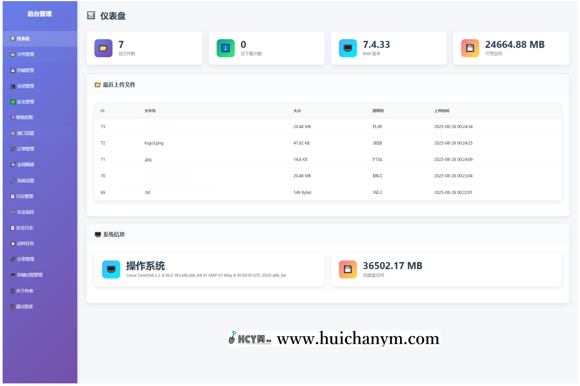580x386 pixels.
Task: Click the 会员管理 member management icon
Action: 12,86
